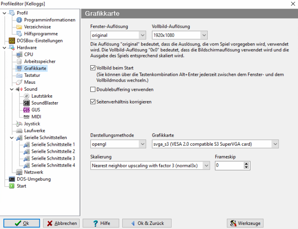Image resolution: width=298 pixels, height=229 pixels.
Task: Increase Frameskip with up arrow
Action: [246, 163]
